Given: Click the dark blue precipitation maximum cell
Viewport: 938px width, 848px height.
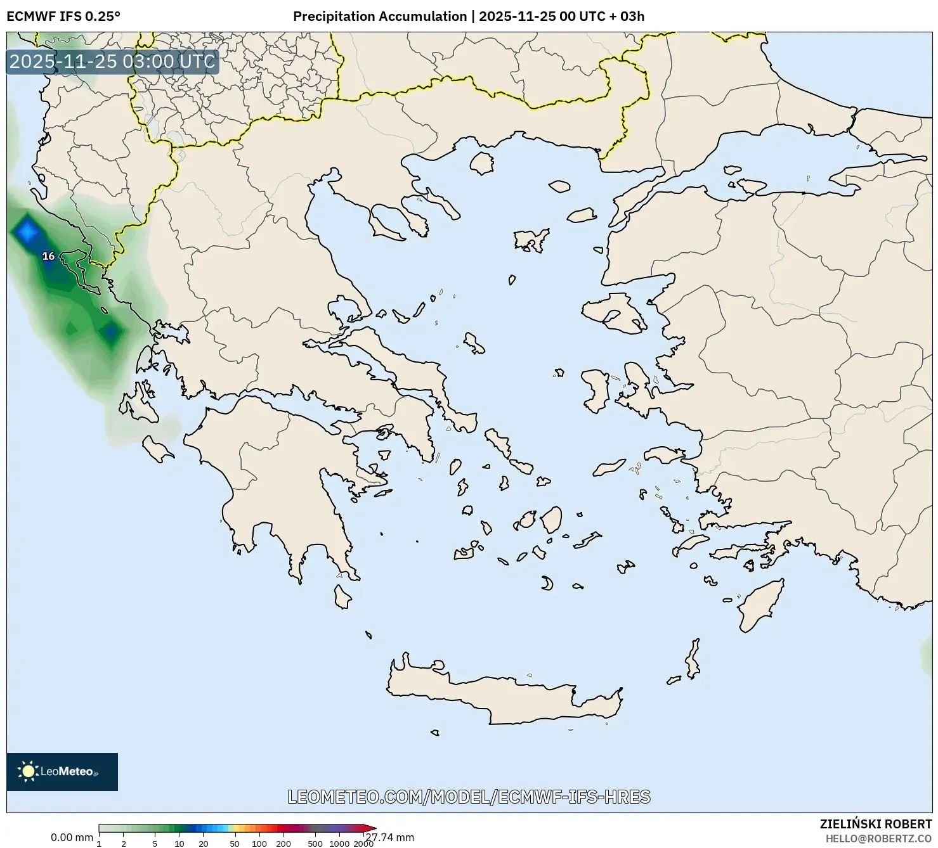Looking at the screenshot, I should [x=27, y=231].
